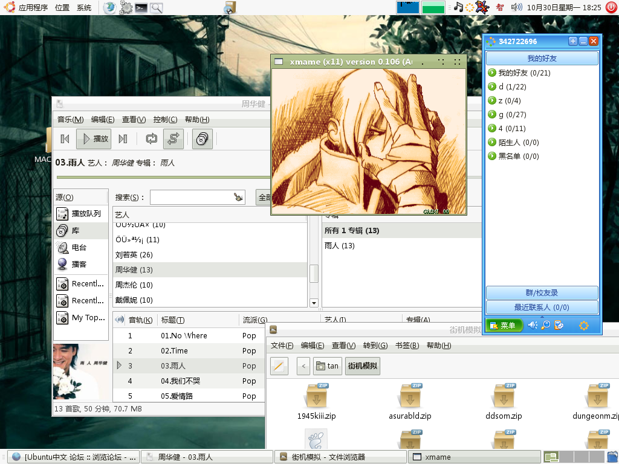619x464 pixels.
Task: Select the 1945kiii.zip file
Action: [317, 402]
